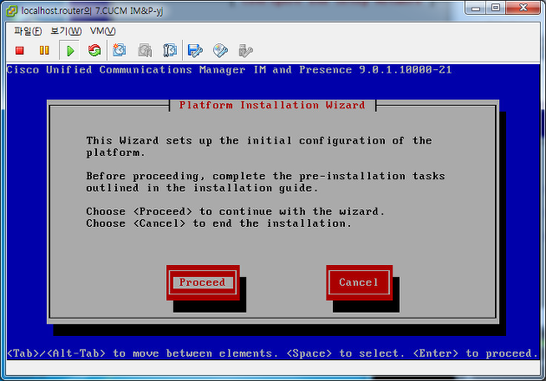Connect a USB device using the USB icon
The height and width of the screenshot is (381, 546).
245,50
